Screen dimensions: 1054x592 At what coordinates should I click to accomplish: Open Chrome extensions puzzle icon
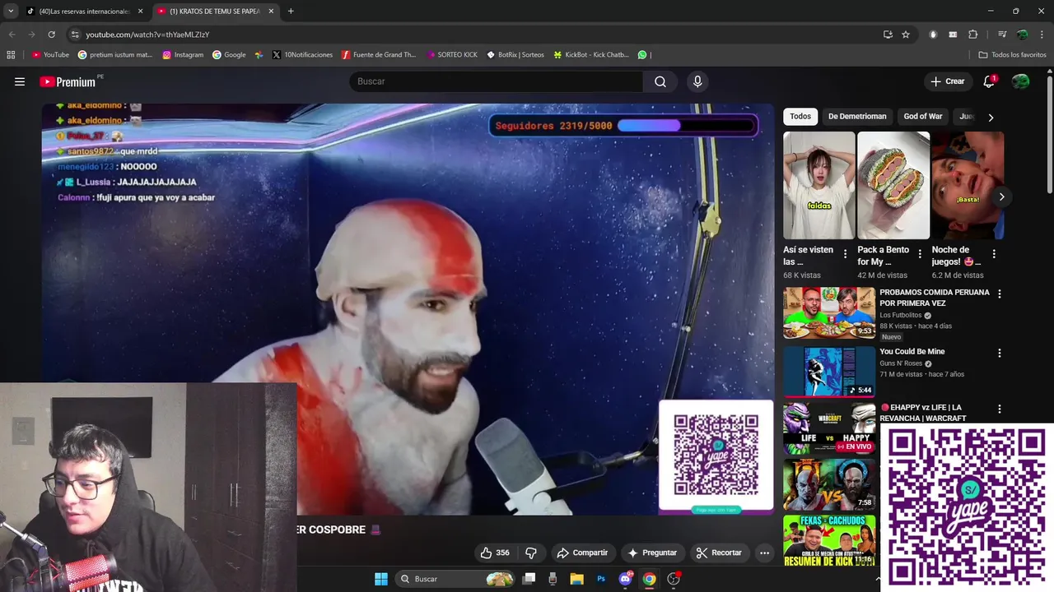coord(973,35)
